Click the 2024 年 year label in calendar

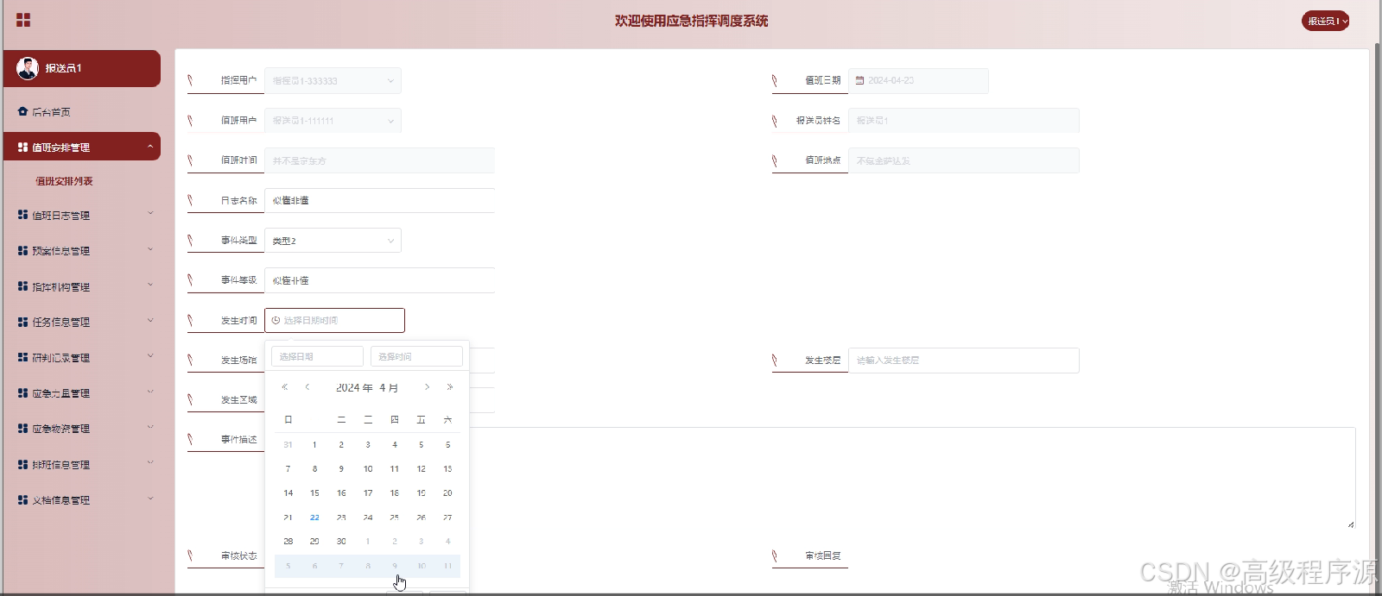click(x=354, y=388)
